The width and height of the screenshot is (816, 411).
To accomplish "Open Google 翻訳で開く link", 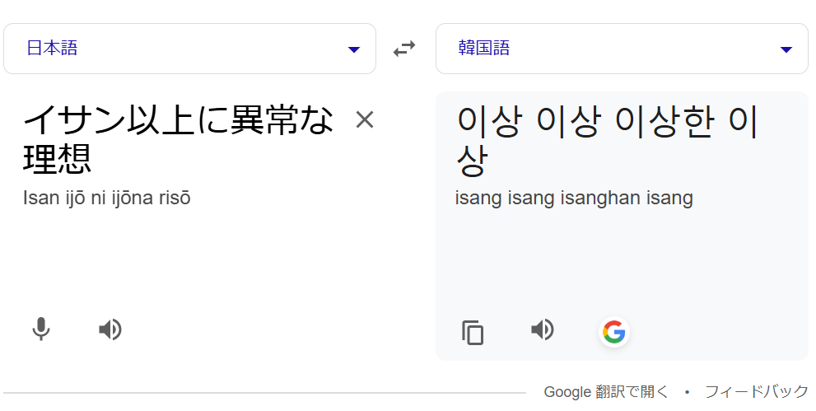I will pos(606,391).
